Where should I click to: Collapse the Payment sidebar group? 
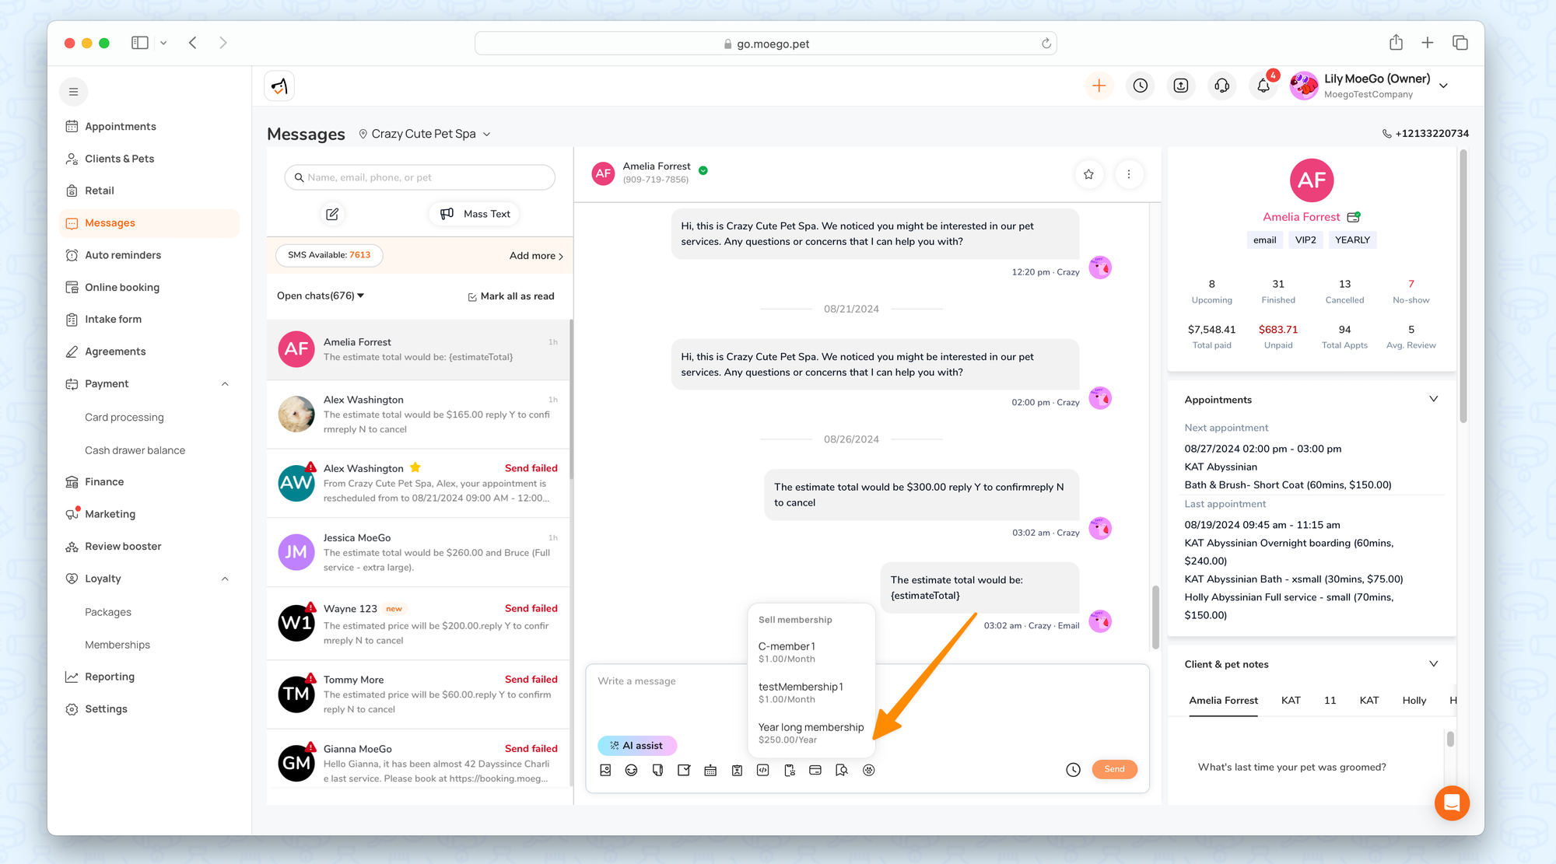(x=225, y=384)
